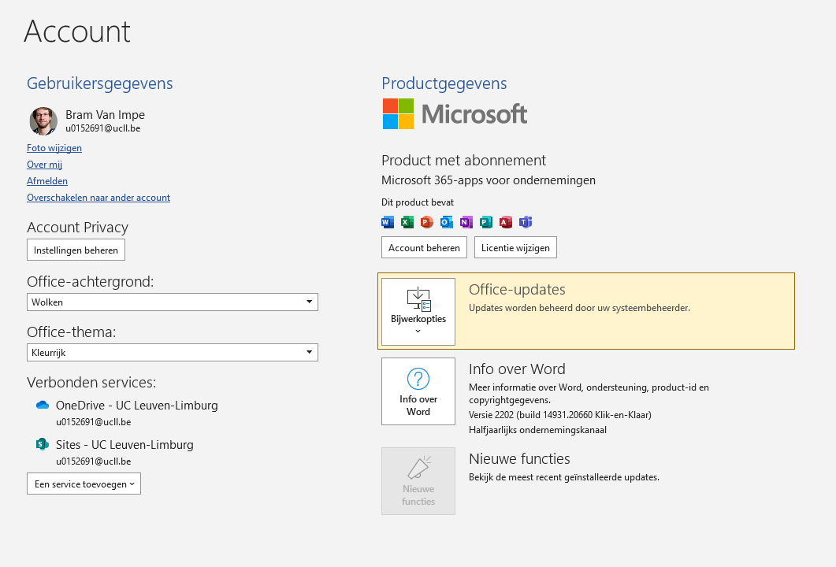Open the Office-achtergrond dropdown showing Wolken
836x567 pixels.
point(173,302)
